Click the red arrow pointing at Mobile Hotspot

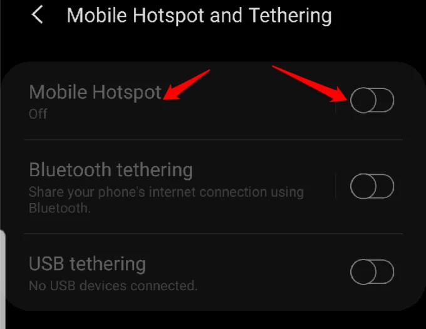[x=186, y=85]
